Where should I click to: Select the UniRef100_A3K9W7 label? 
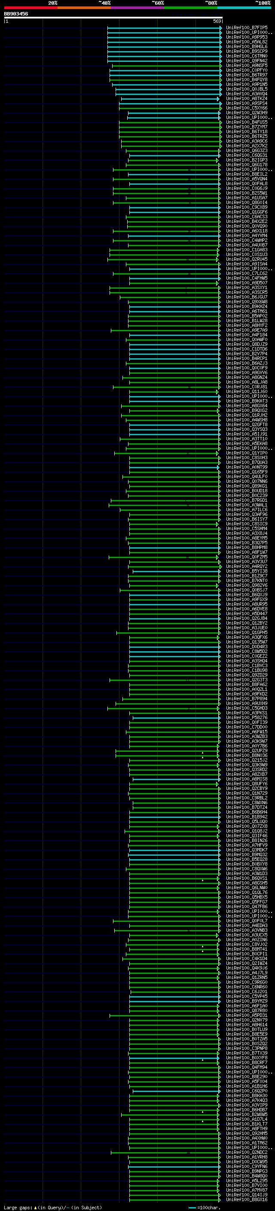click(x=247, y=741)
